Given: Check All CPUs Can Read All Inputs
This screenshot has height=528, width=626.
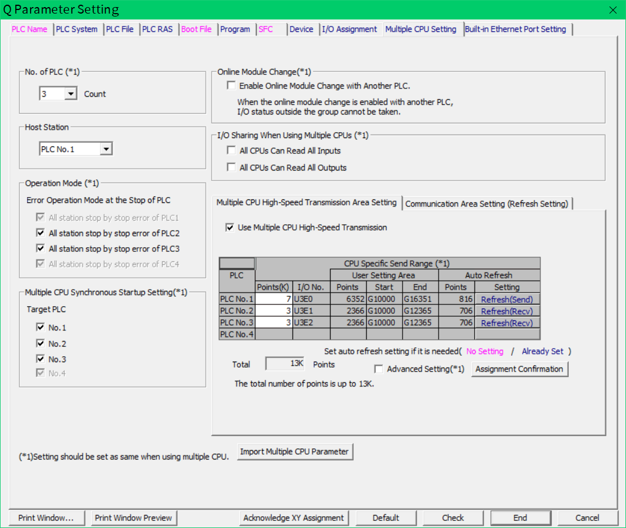Looking at the screenshot, I should (231, 150).
